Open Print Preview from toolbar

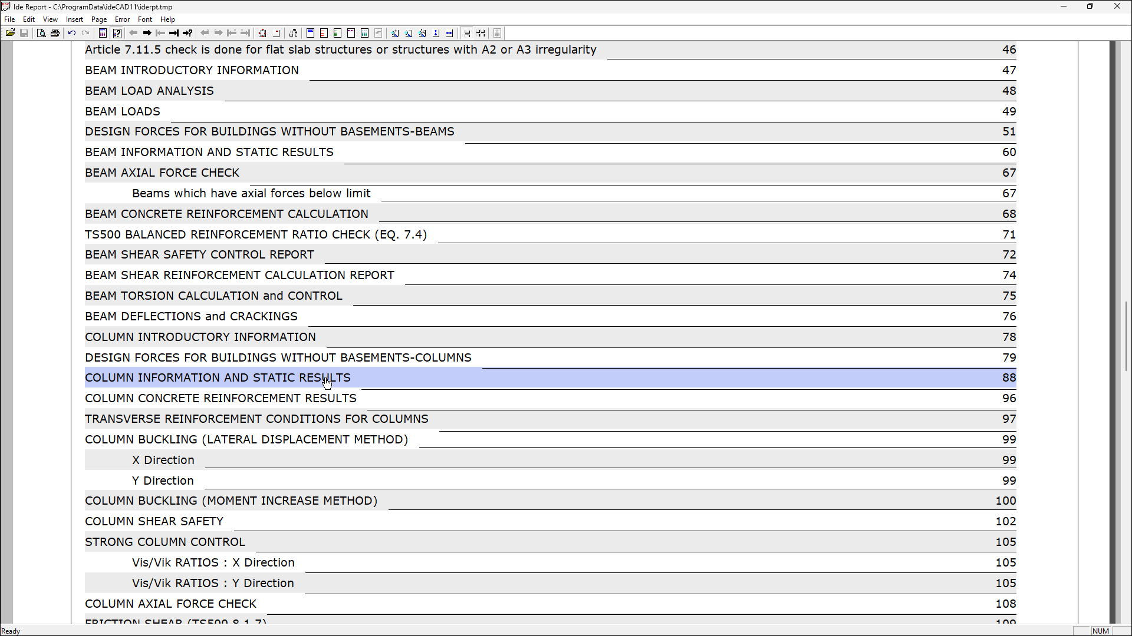[x=41, y=33]
